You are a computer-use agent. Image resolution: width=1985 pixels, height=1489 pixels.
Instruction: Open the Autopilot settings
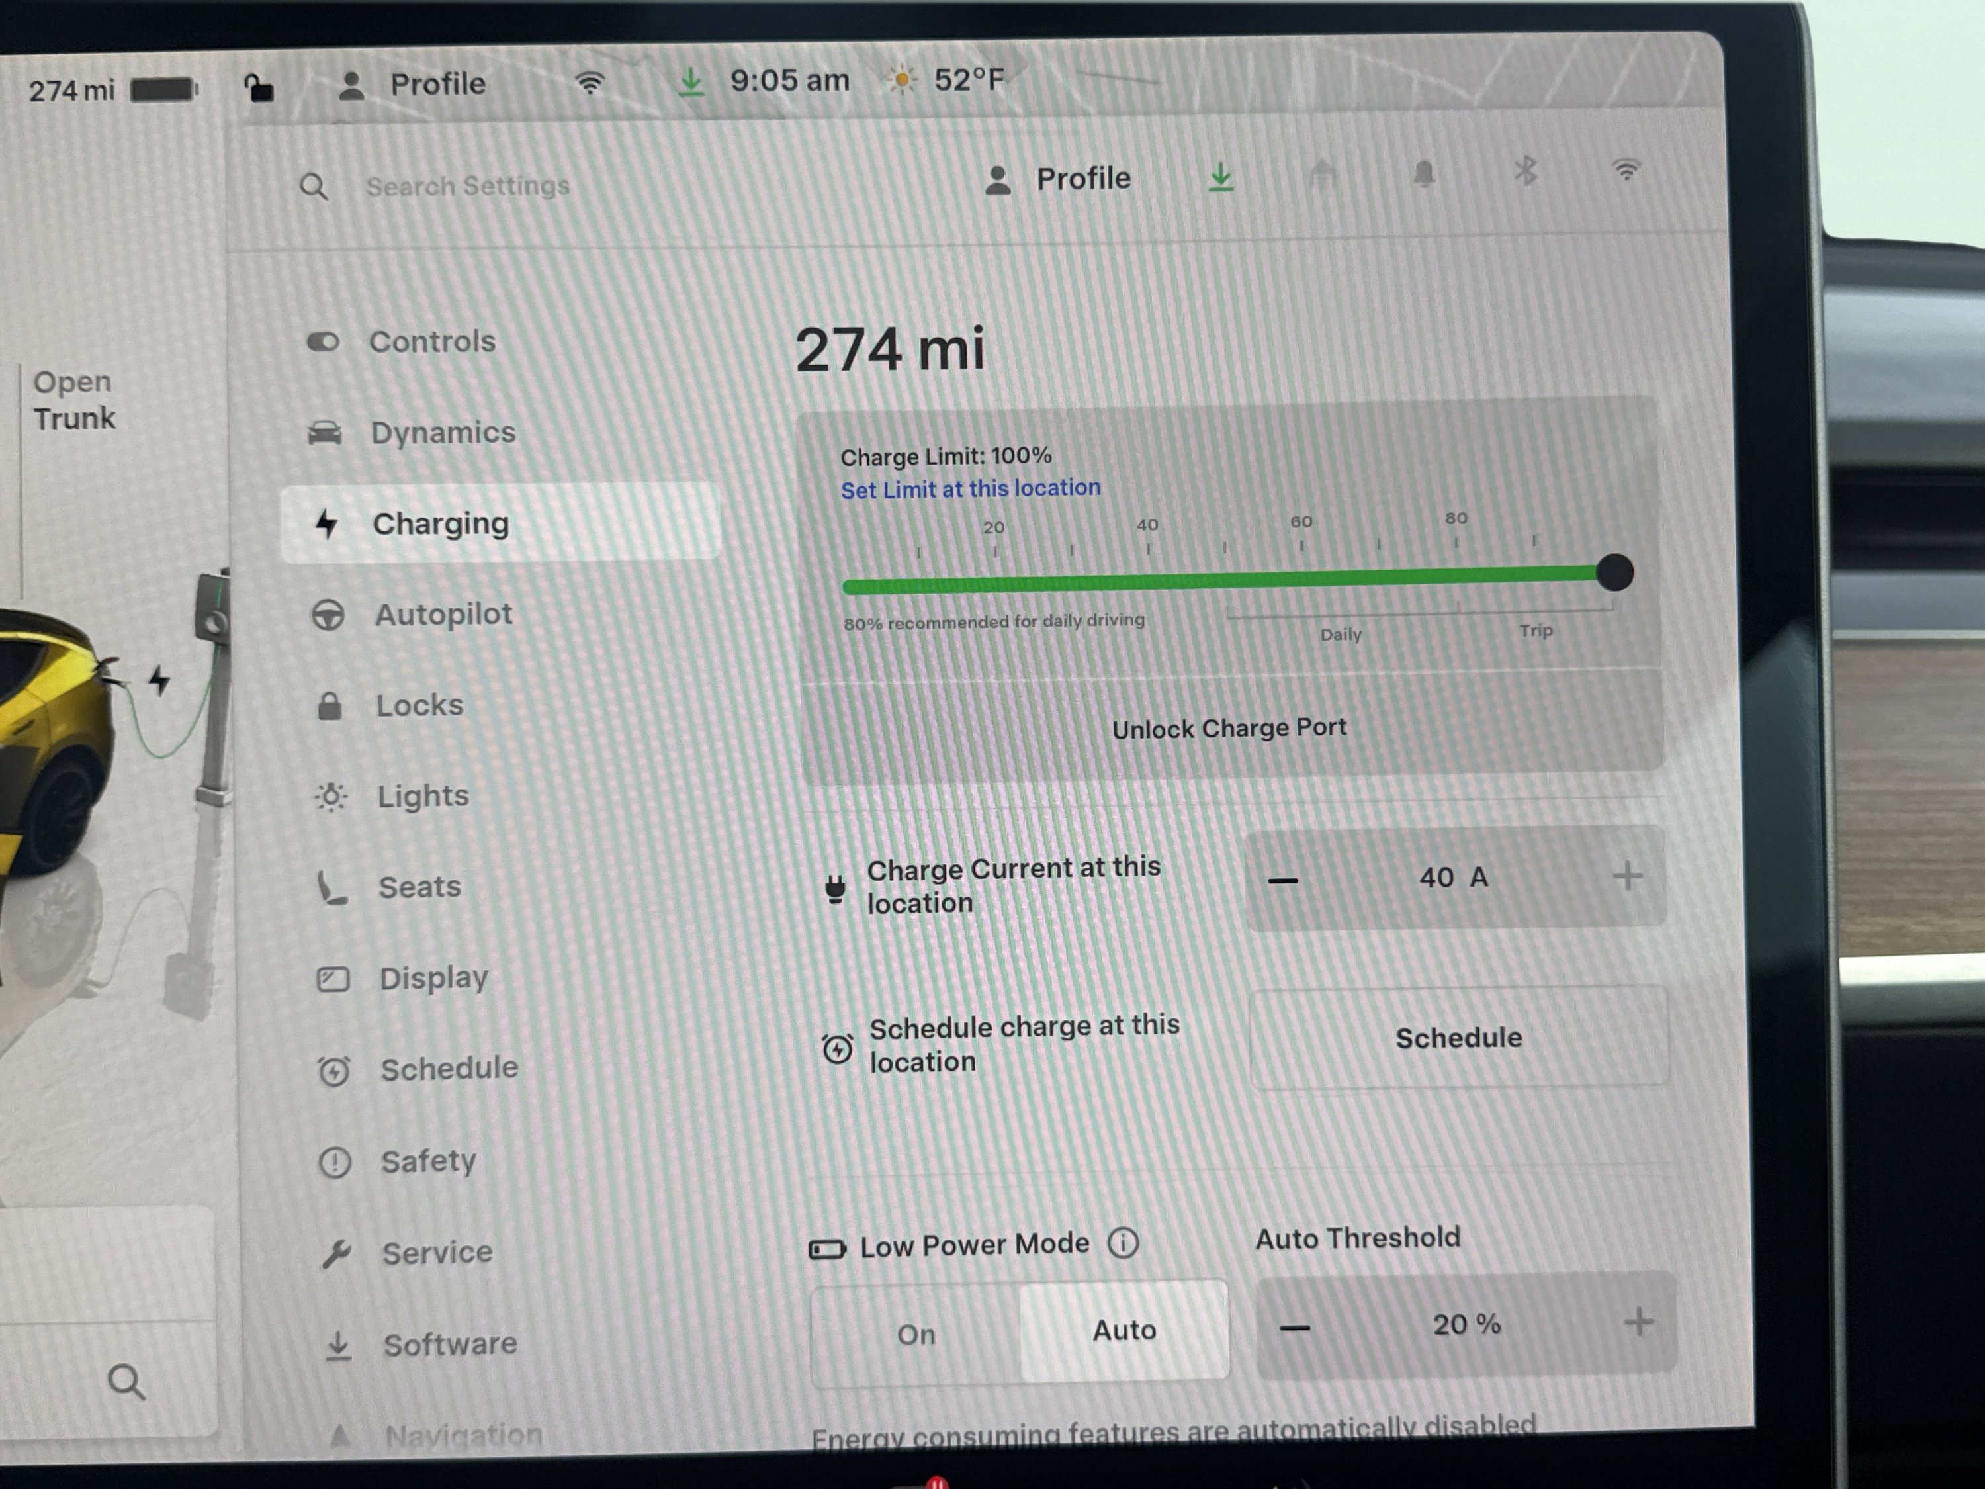[412, 615]
